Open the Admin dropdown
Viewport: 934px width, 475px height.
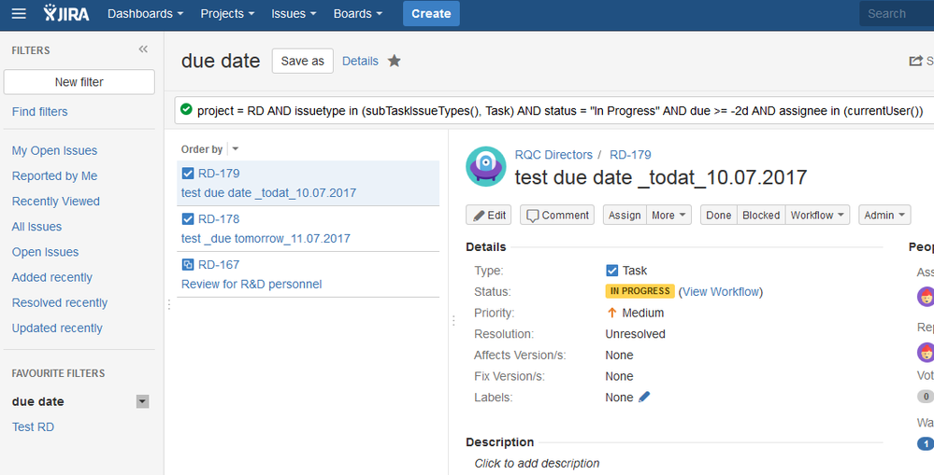click(884, 216)
